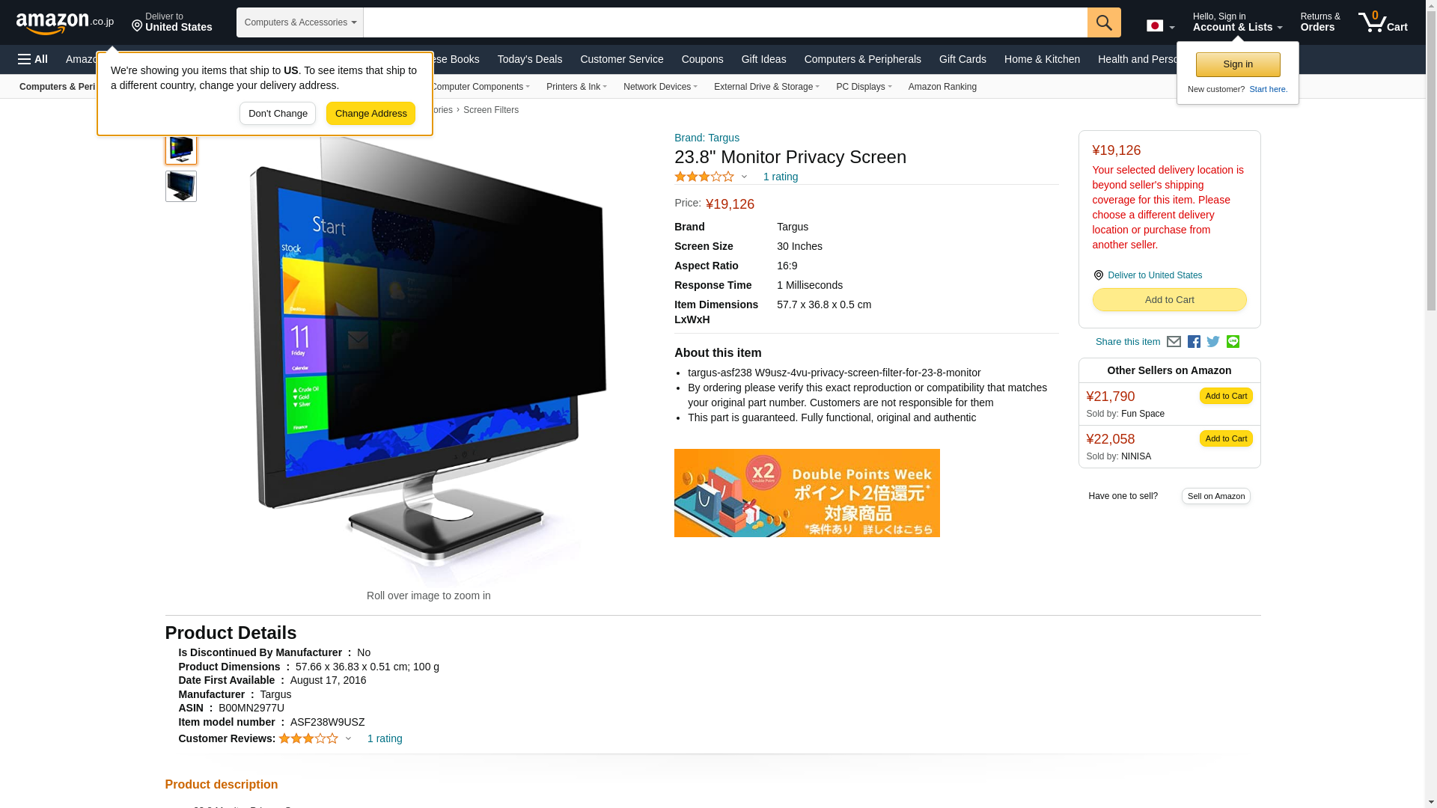
Task: Share this item on LINE
Action: pyautogui.click(x=1233, y=342)
